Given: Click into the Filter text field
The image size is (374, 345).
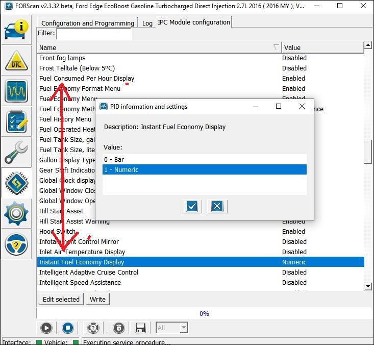Looking at the screenshot, I should coord(94,33).
